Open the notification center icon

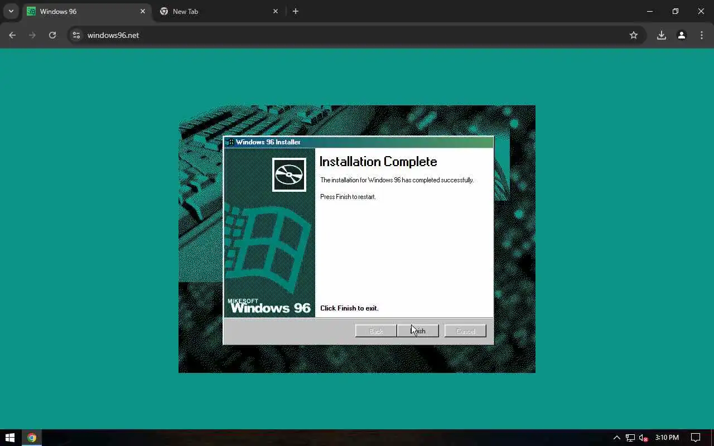696,438
